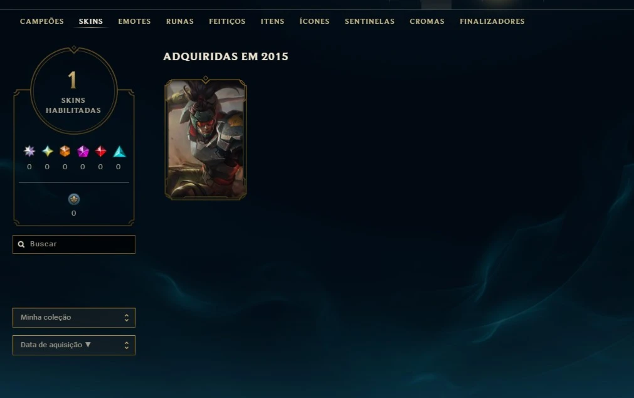
Task: Switch to the Sentinelas tab
Action: point(369,21)
